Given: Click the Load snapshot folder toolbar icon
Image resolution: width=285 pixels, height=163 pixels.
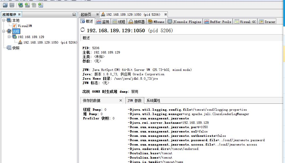Looking at the screenshot, I should click(x=5, y=5).
